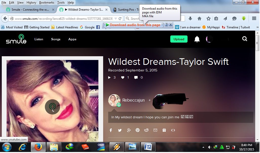
Task: Open the Bookmarks menu
Action: coord(47,3)
